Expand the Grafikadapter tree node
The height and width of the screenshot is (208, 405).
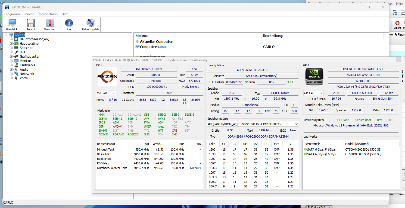tap(11, 57)
